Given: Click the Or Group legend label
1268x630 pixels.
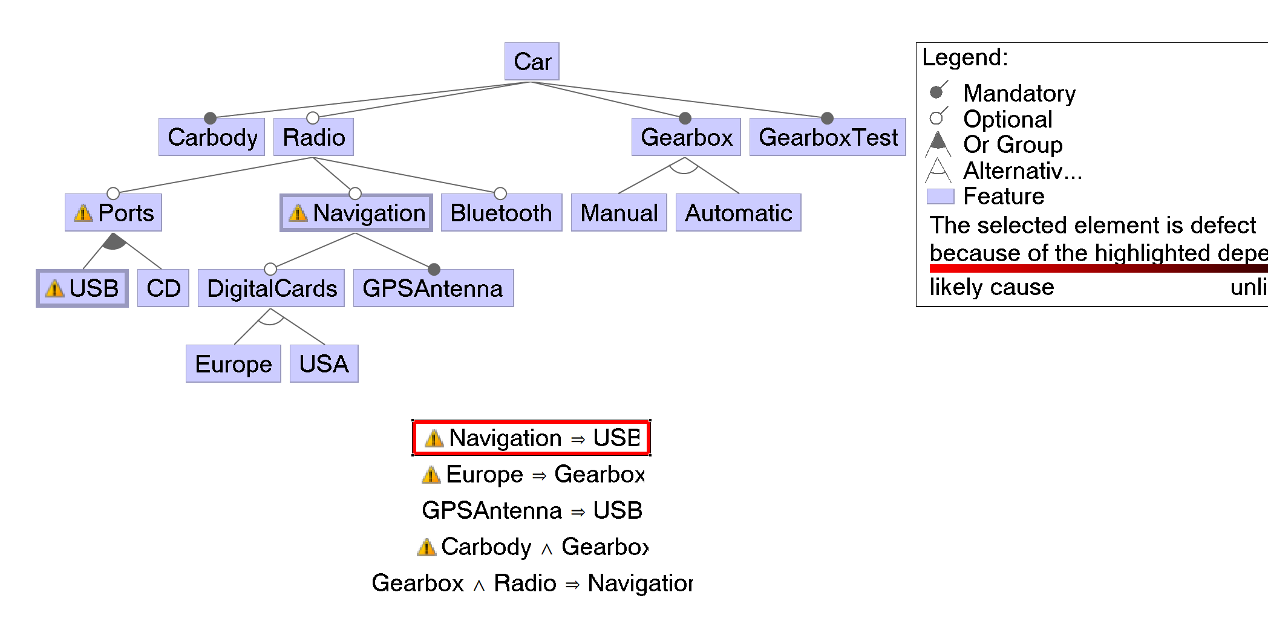Looking at the screenshot, I should (x=1013, y=145).
